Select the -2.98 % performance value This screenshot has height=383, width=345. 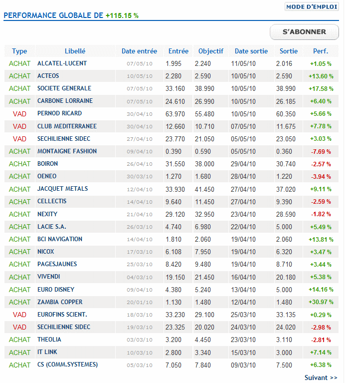[321, 327]
